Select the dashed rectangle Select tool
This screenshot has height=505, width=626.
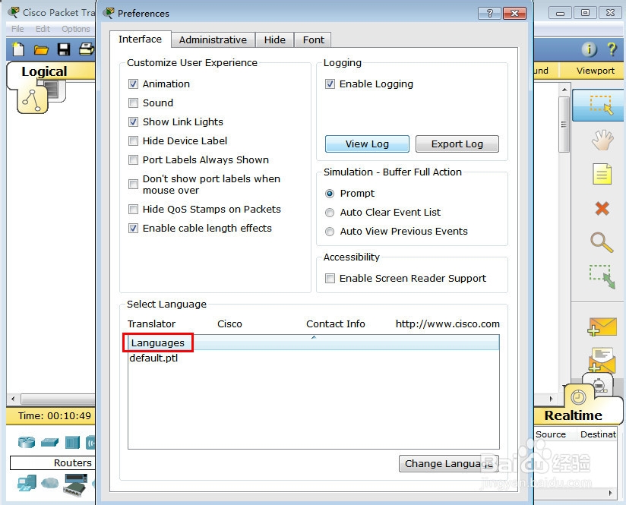tap(601, 105)
